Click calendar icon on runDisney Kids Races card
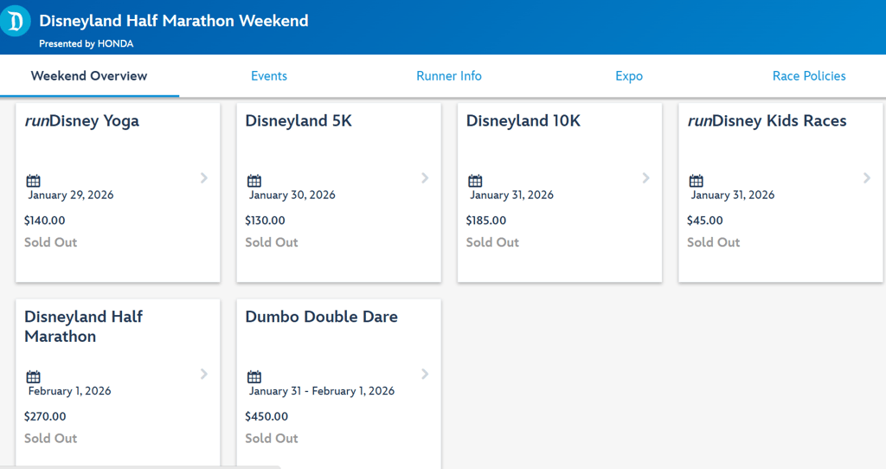The image size is (886, 469). click(x=697, y=181)
